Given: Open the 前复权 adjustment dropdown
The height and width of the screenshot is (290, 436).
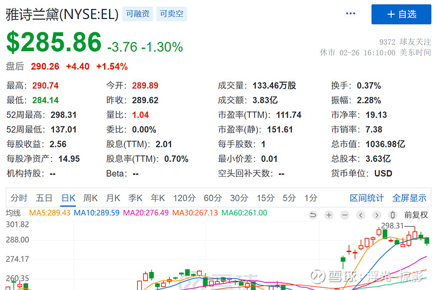Looking at the screenshot, I should pos(416,215).
